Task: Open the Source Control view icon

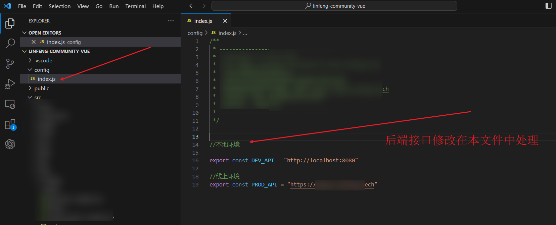Action: (x=10, y=64)
